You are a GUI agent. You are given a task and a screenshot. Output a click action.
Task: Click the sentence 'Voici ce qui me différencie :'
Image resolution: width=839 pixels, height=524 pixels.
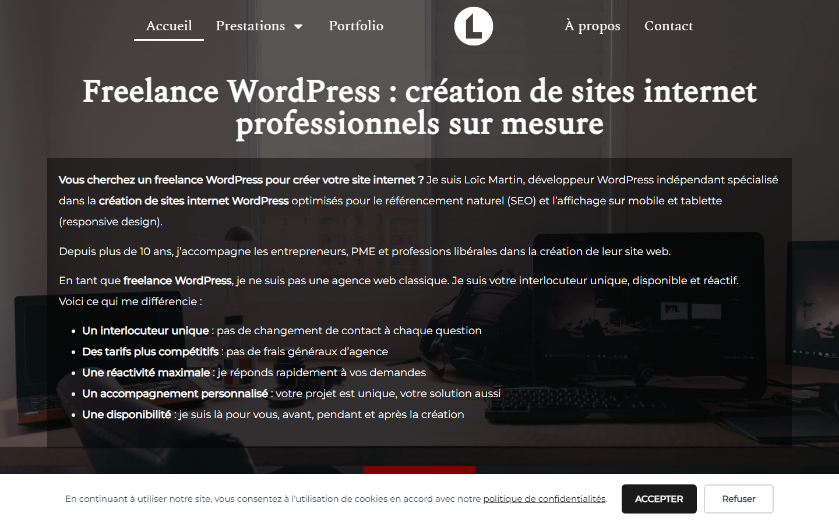click(131, 302)
